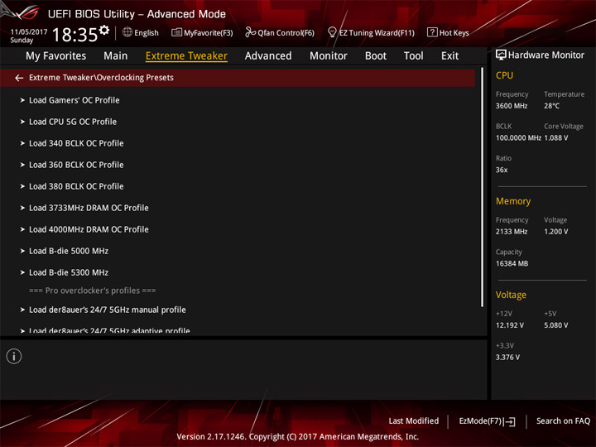Viewport: 596px width, 447px height.
Task: Open Qfan Control(F6) label
Action: pyautogui.click(x=286, y=33)
